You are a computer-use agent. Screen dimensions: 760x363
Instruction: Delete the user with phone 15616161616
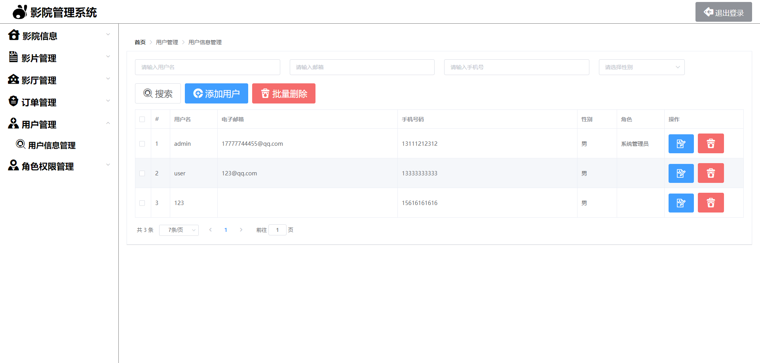point(711,203)
